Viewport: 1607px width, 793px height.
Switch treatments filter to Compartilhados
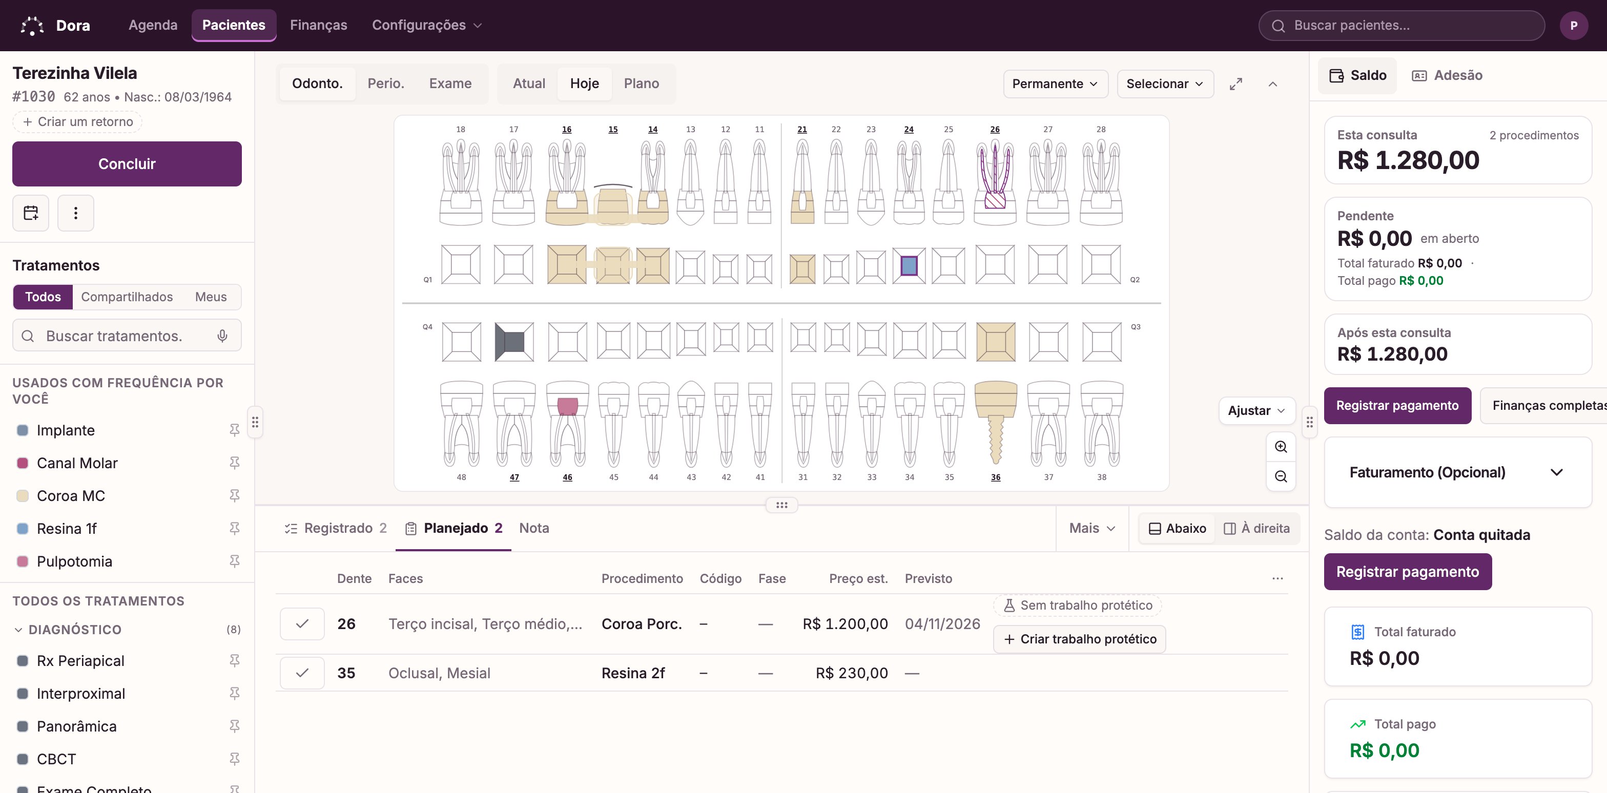point(127,297)
